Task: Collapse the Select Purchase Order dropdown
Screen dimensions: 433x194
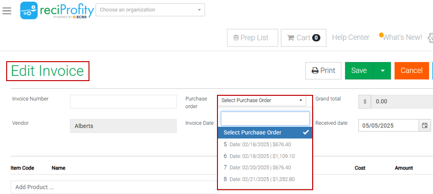Action: (x=262, y=100)
